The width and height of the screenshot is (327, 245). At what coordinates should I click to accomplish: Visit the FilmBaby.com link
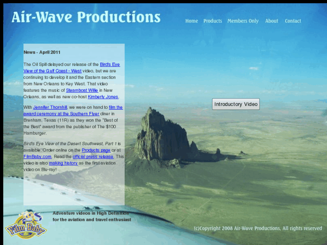(x=37, y=156)
